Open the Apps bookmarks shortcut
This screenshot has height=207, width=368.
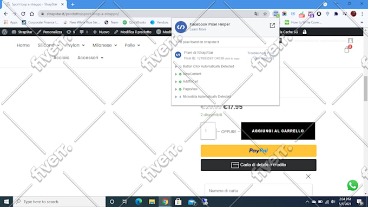pyautogui.click(x=11, y=22)
